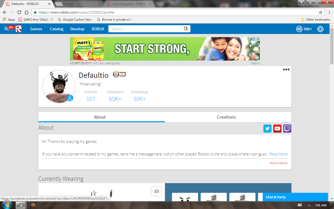Open the Robux balance icon
The image size is (334, 209).
pyautogui.click(x=299, y=29)
